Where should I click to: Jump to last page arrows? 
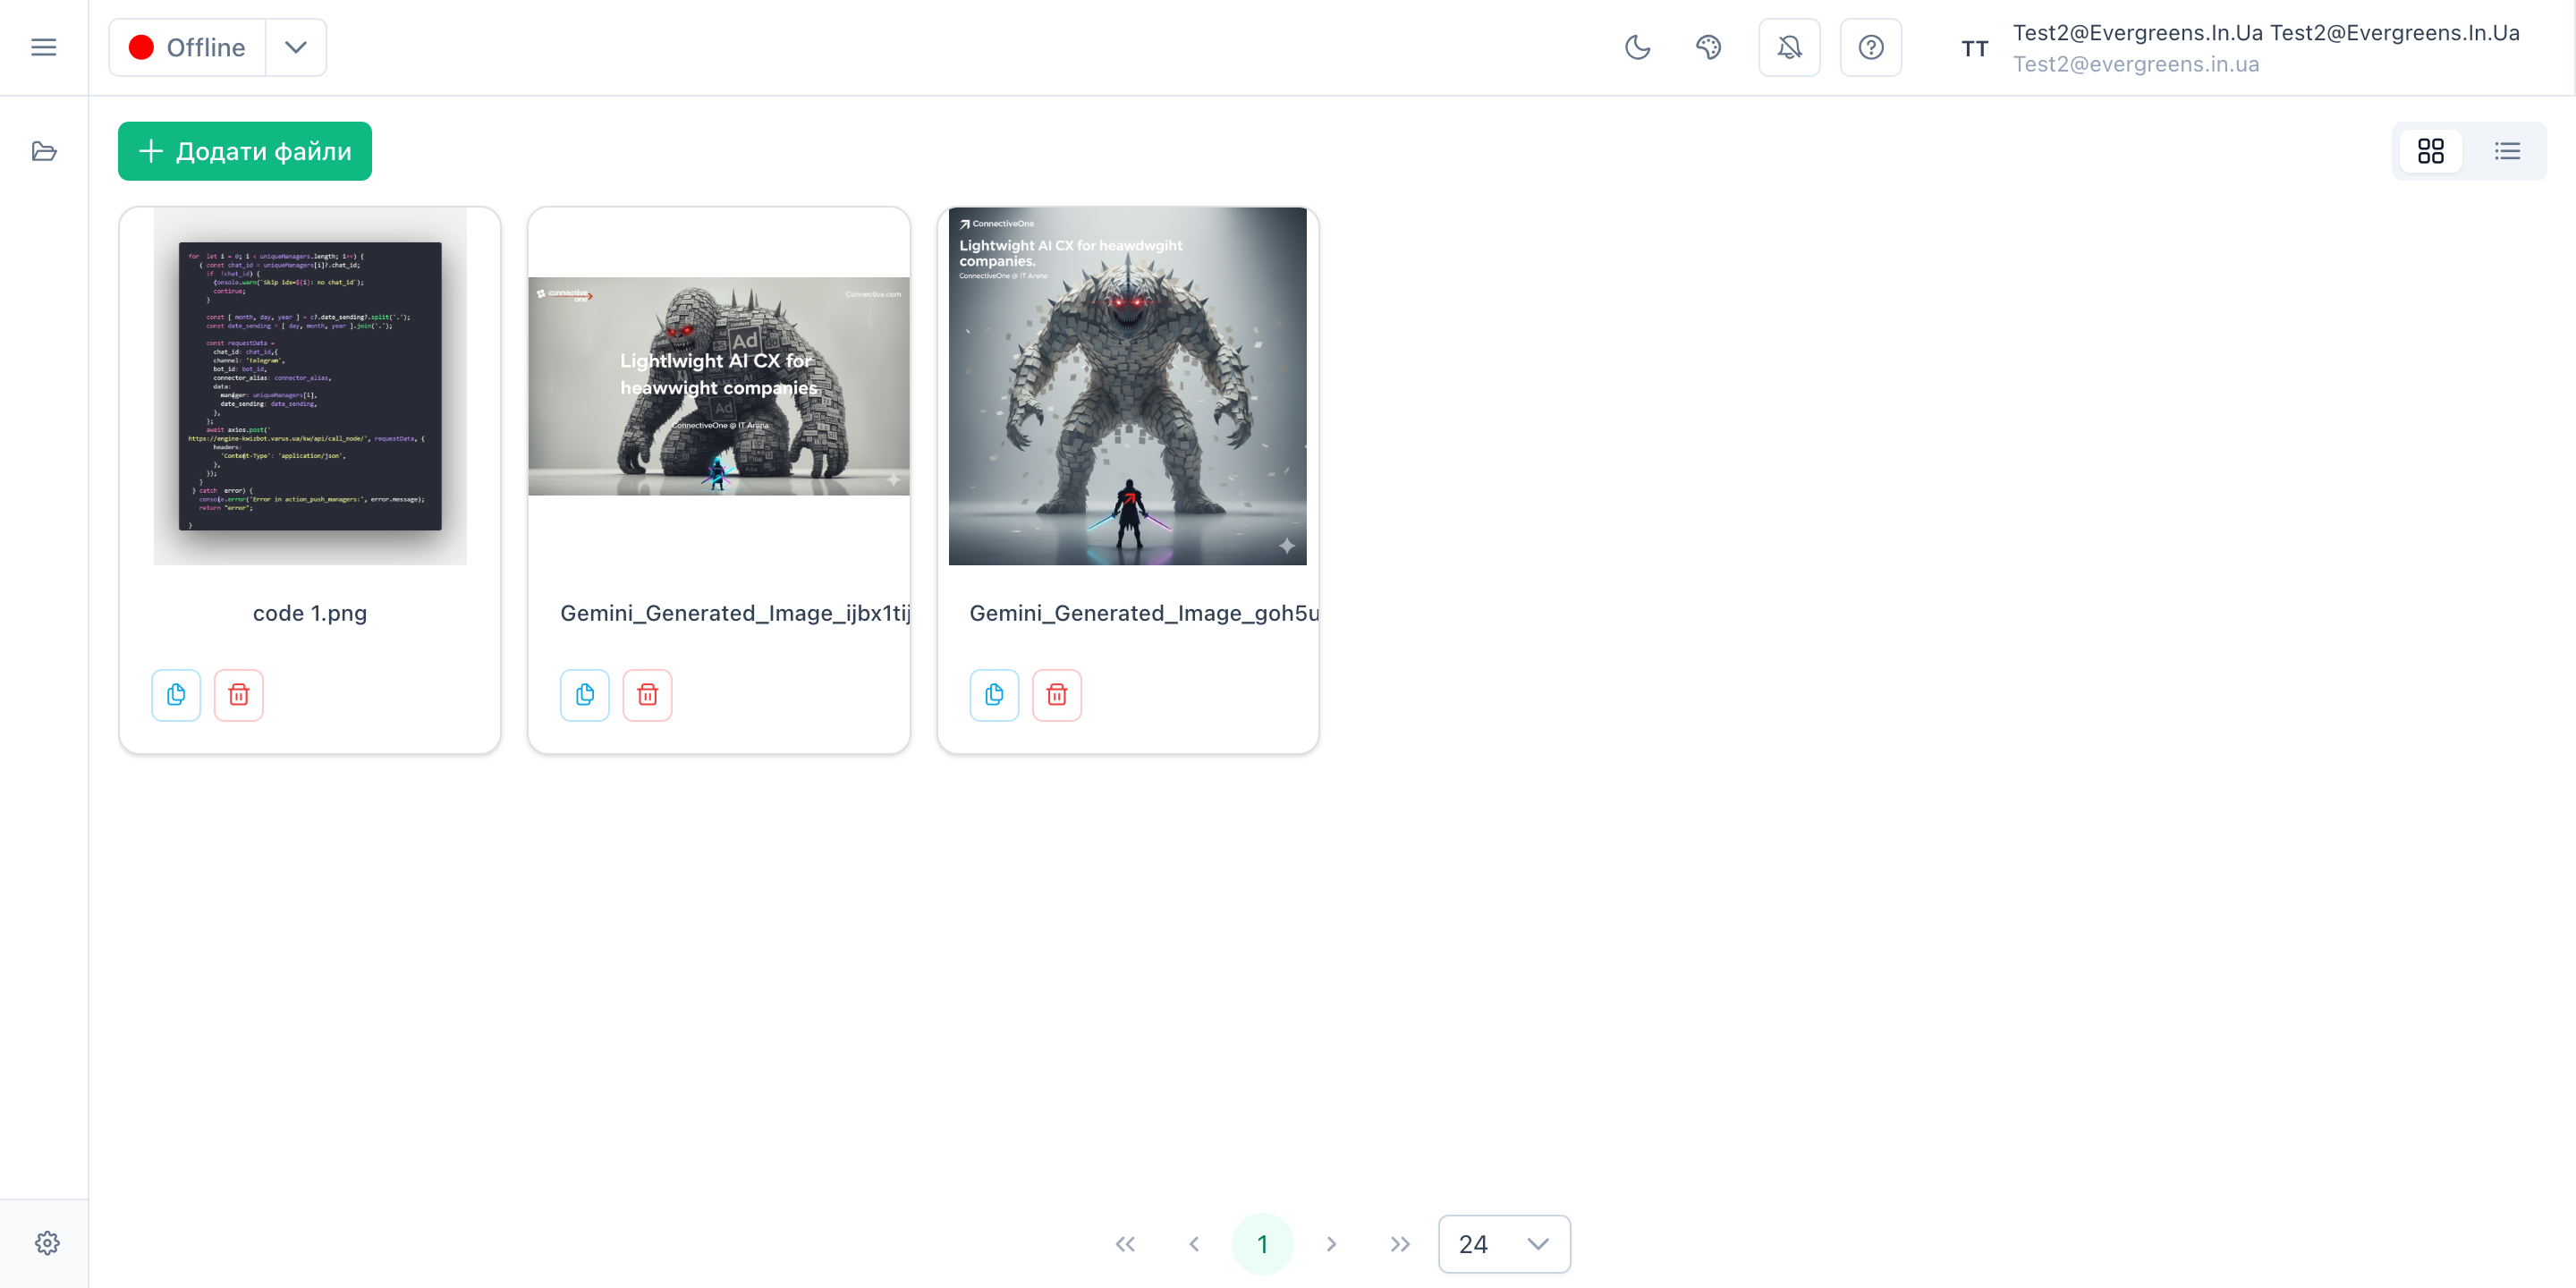click(1399, 1244)
